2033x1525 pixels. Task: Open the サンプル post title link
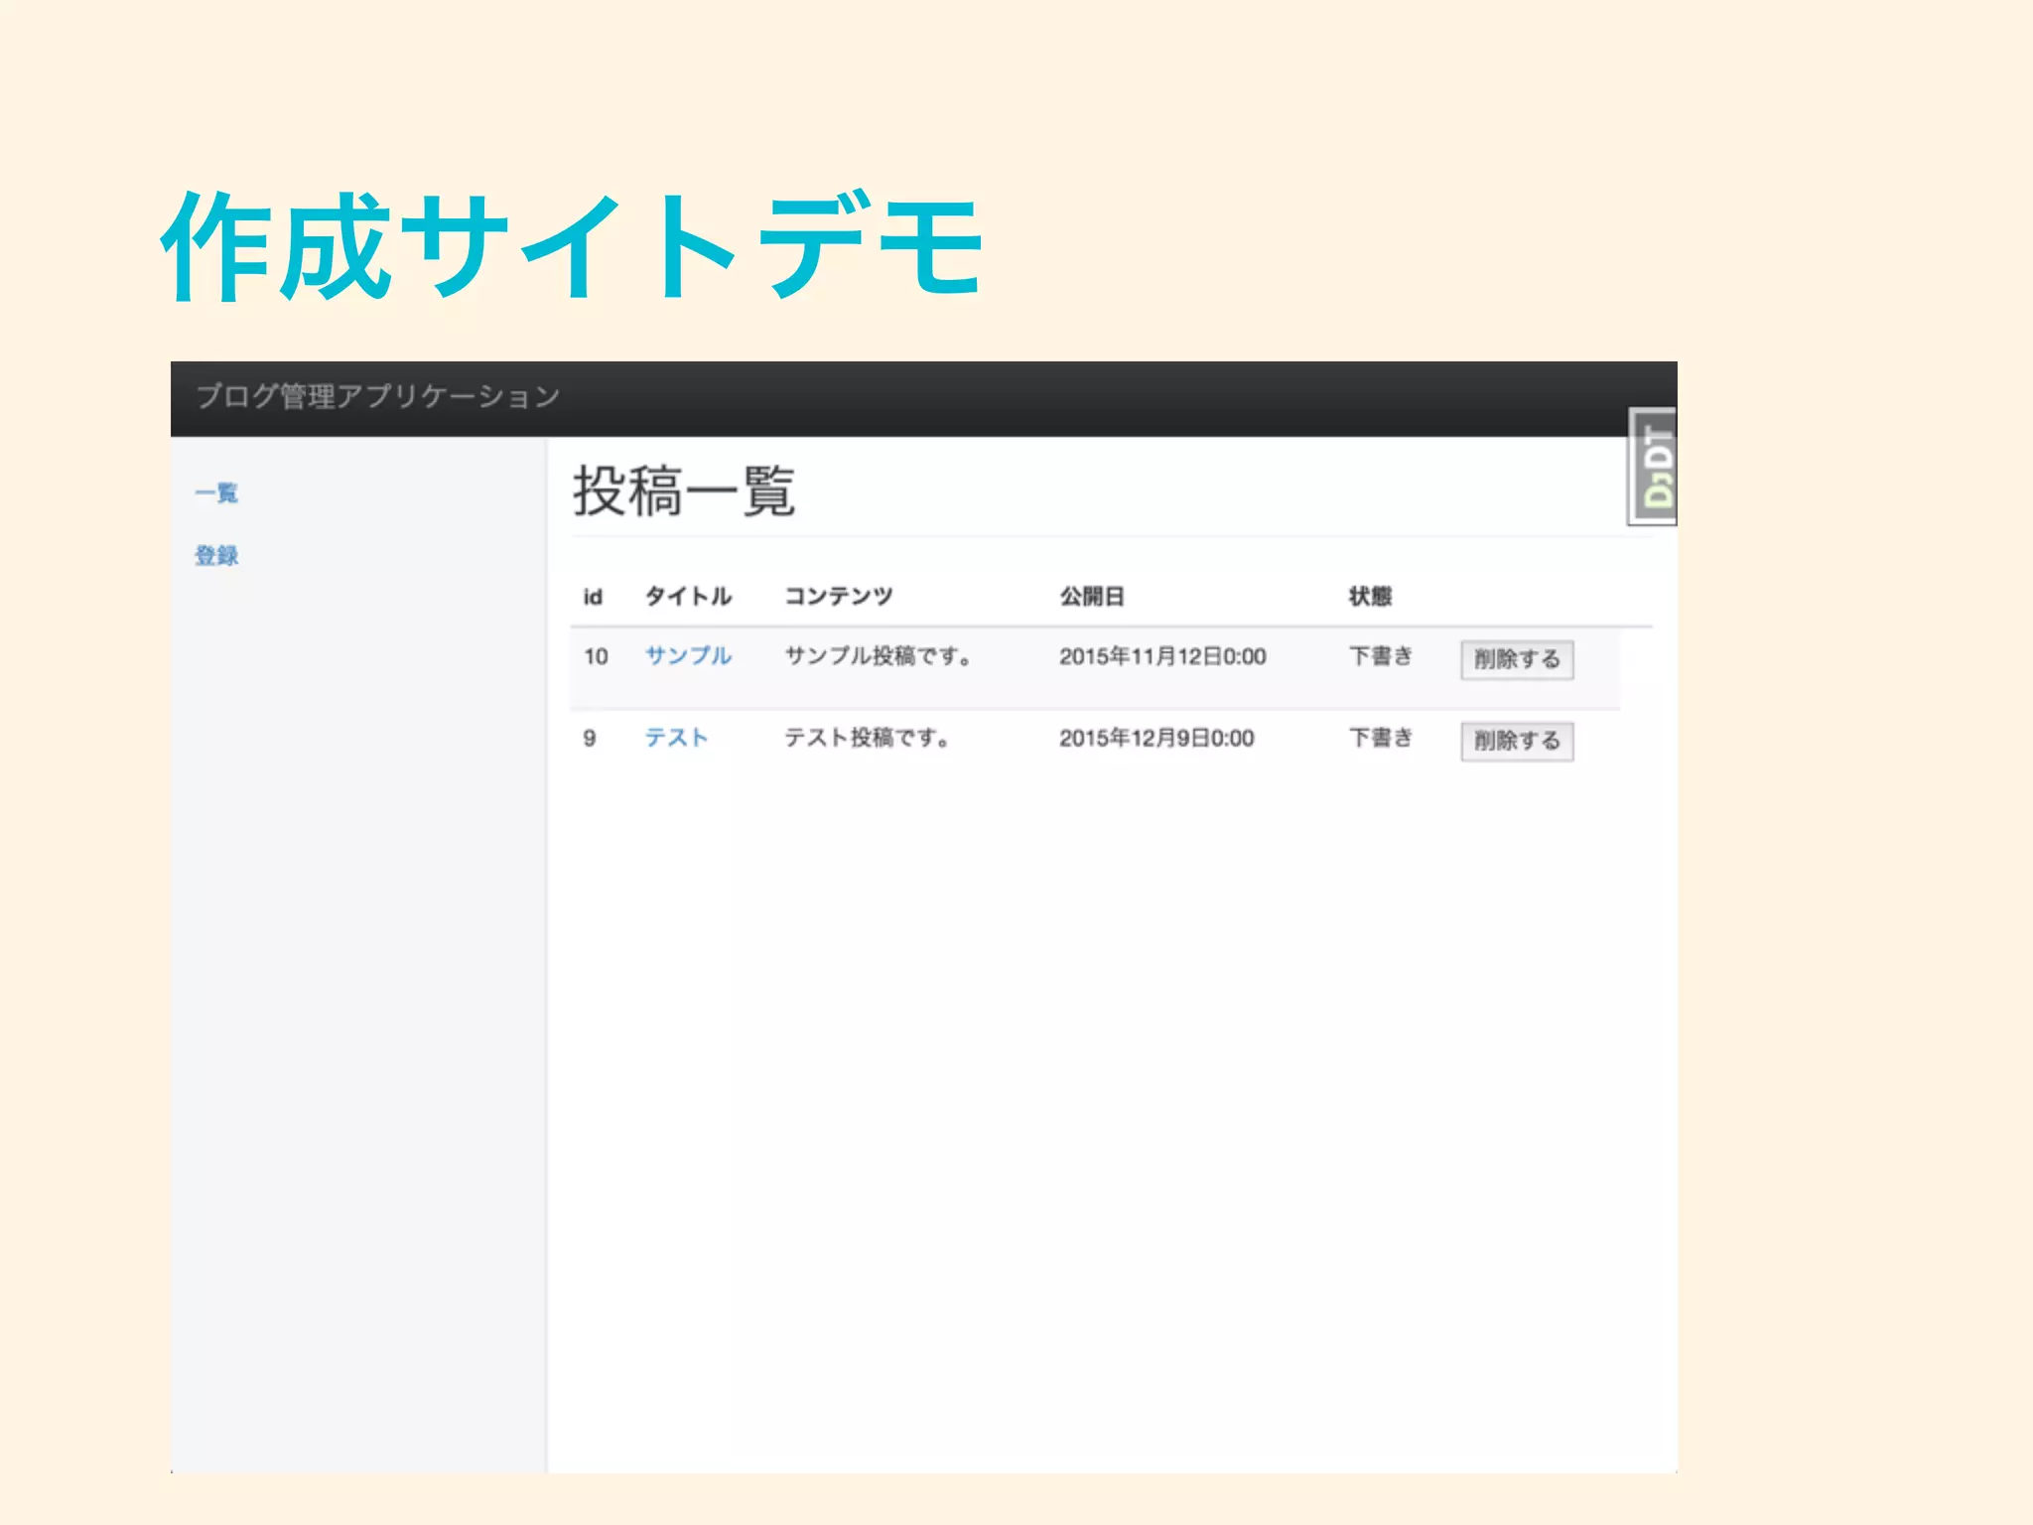[688, 656]
